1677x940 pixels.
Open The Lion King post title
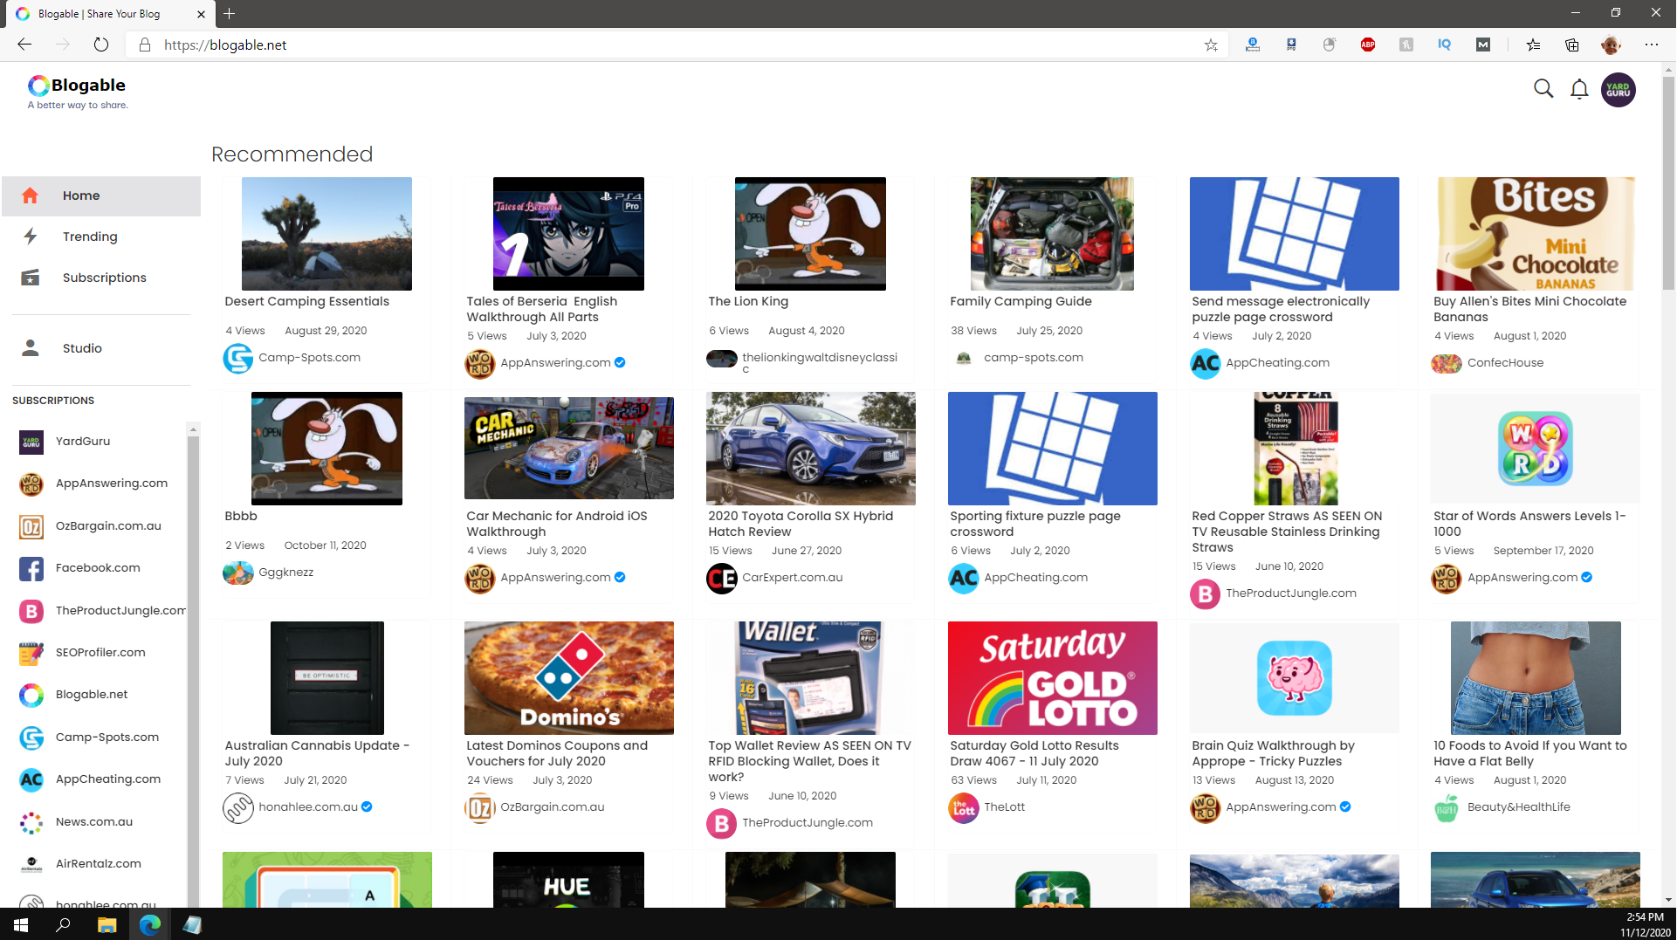click(748, 301)
